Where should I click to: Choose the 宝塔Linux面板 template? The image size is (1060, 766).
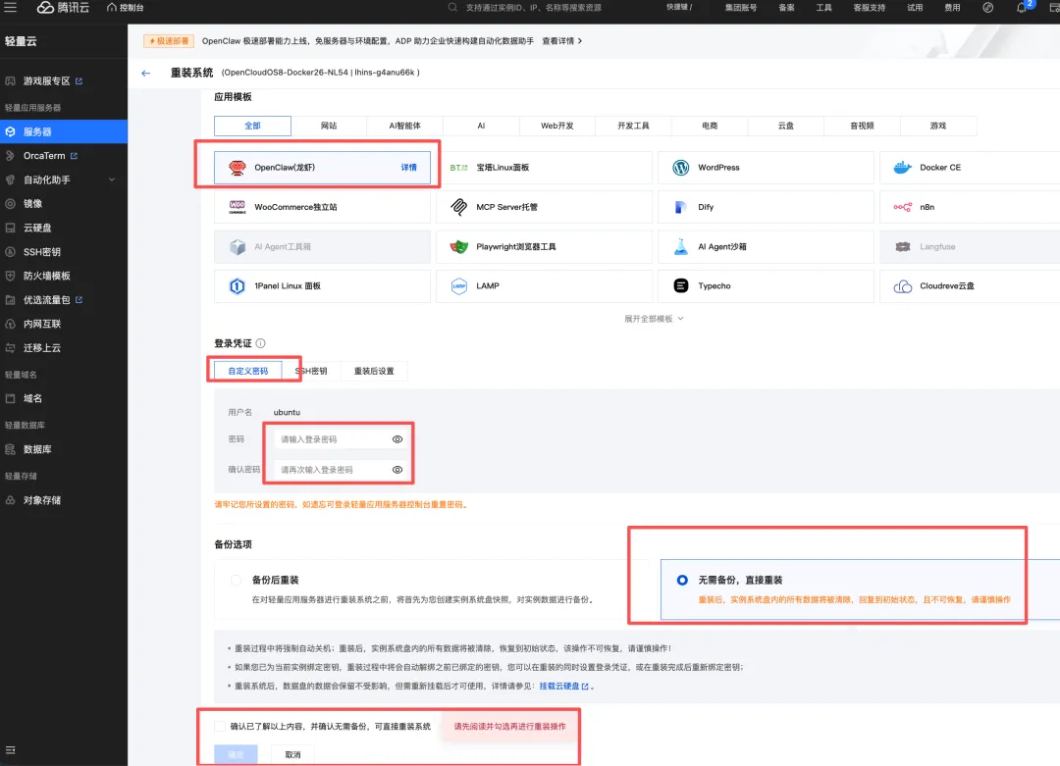[x=544, y=168]
